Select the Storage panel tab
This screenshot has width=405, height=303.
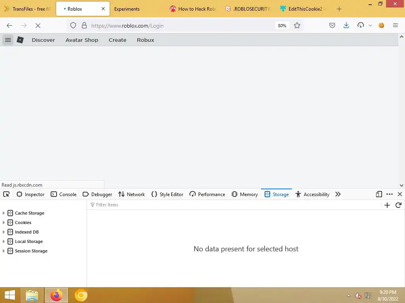pos(276,194)
